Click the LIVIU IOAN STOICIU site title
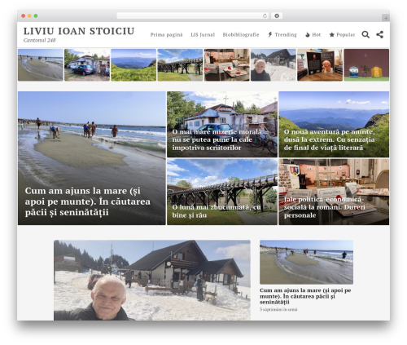 pyautogui.click(x=79, y=31)
